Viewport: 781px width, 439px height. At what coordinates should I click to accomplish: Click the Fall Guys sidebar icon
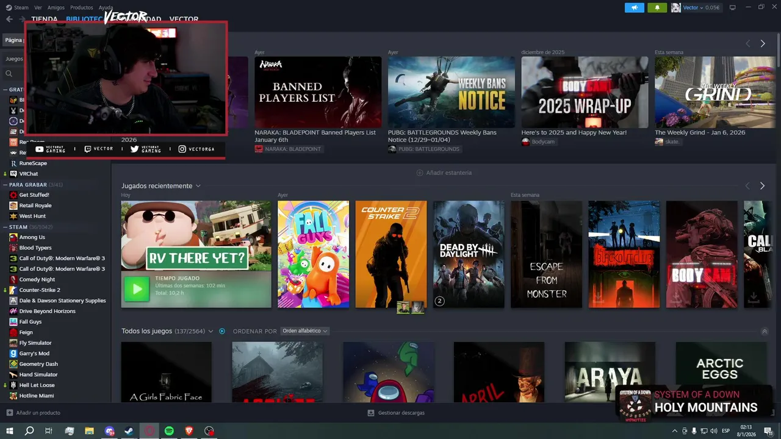tap(13, 322)
